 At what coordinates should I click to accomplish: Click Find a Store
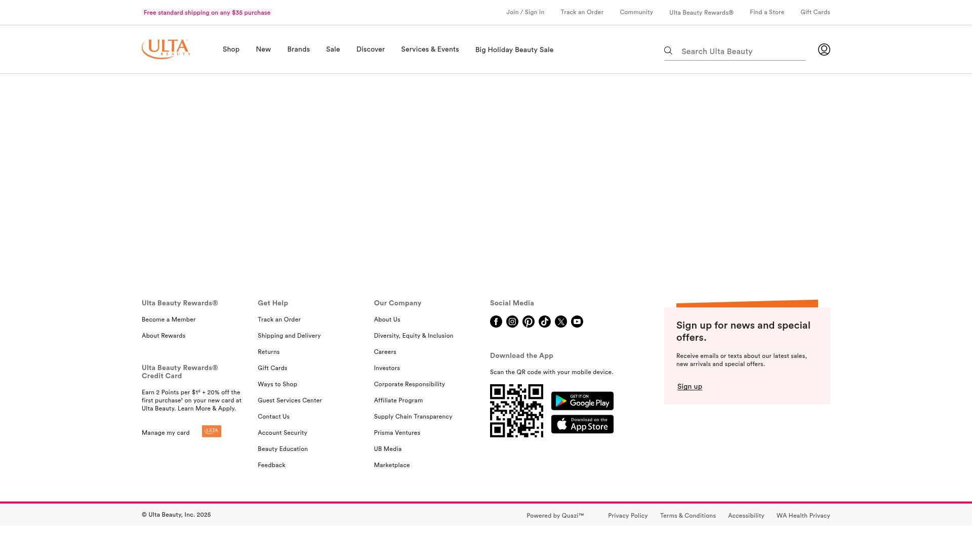click(767, 12)
